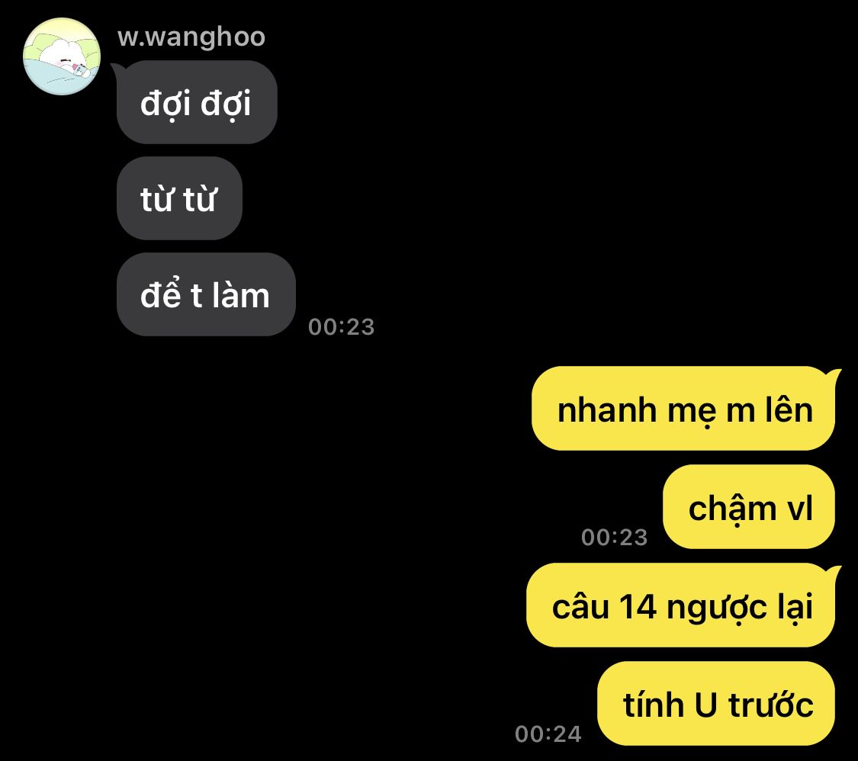This screenshot has height=761, width=858.
Task: Click the w.wanghoo sender name
Action: point(191,37)
